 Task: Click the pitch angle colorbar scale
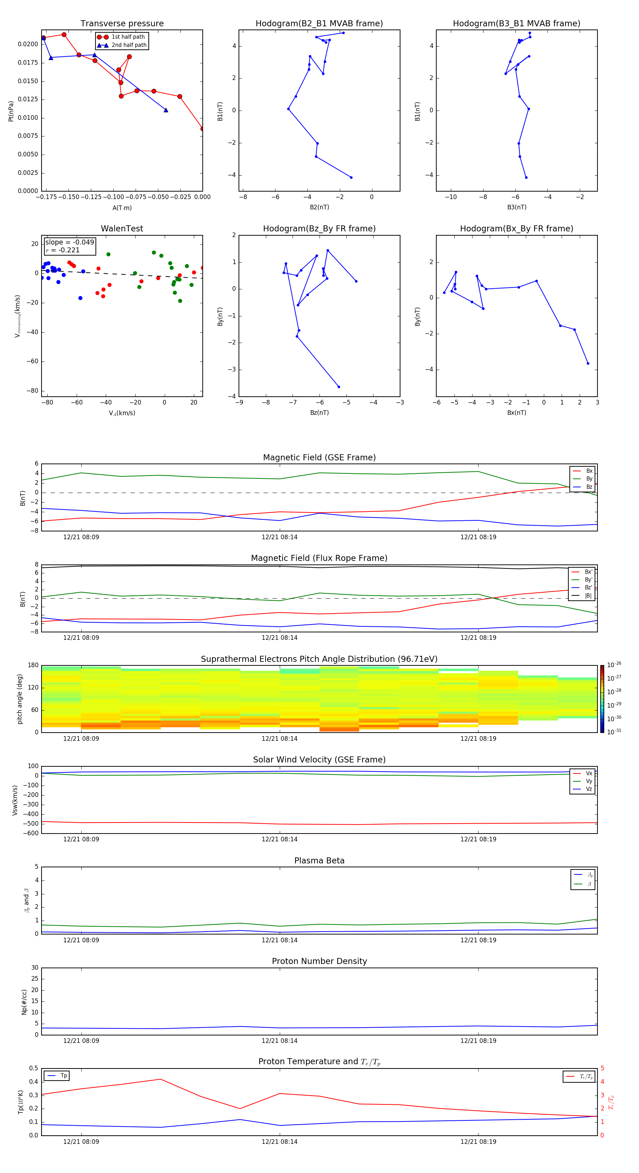pos(602,699)
